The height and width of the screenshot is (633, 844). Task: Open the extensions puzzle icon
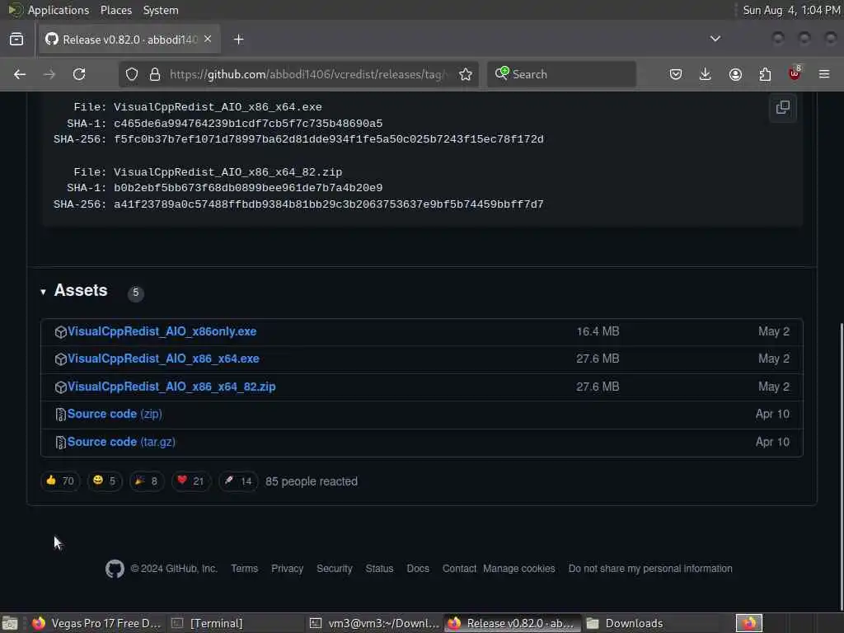point(765,74)
